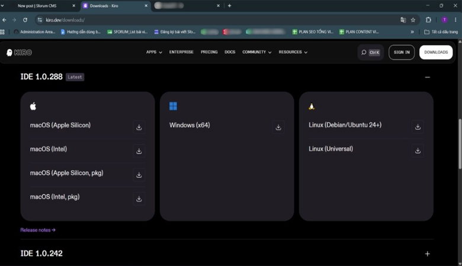Click the site info icon beside the URL
The width and height of the screenshot is (462, 266).
pyautogui.click(x=40, y=20)
